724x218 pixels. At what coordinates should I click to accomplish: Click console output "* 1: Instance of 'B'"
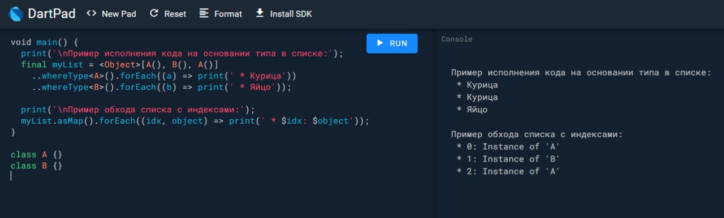pos(508,159)
